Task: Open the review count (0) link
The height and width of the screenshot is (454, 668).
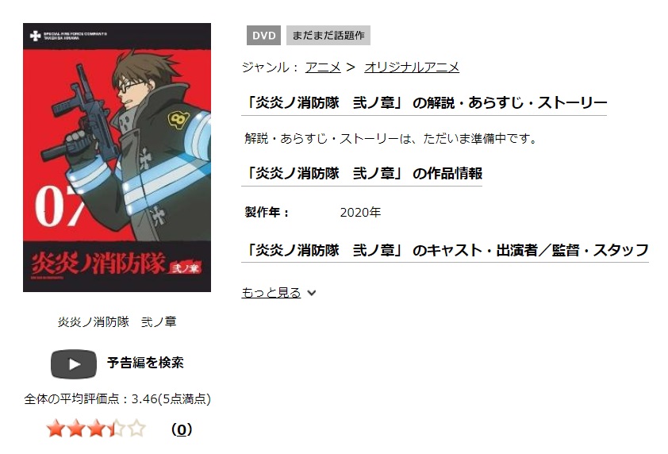Action: (182, 429)
